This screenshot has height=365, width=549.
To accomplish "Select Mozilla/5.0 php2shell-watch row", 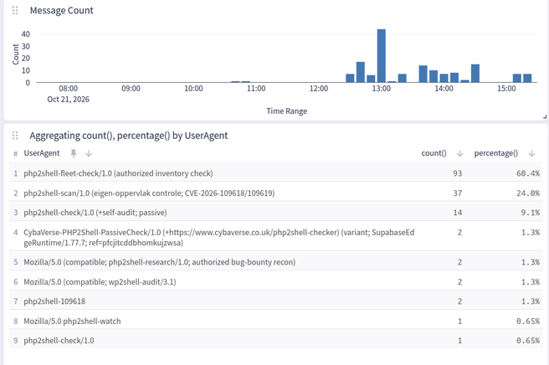I will [x=276, y=321].
